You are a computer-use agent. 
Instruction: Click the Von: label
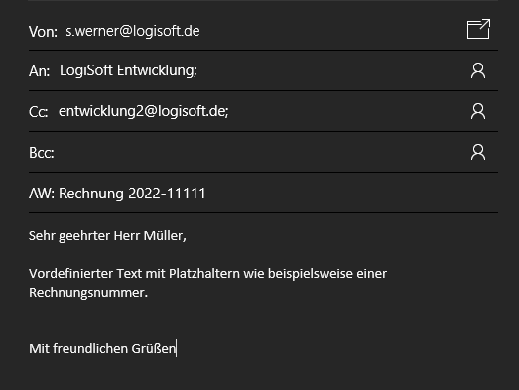point(43,32)
